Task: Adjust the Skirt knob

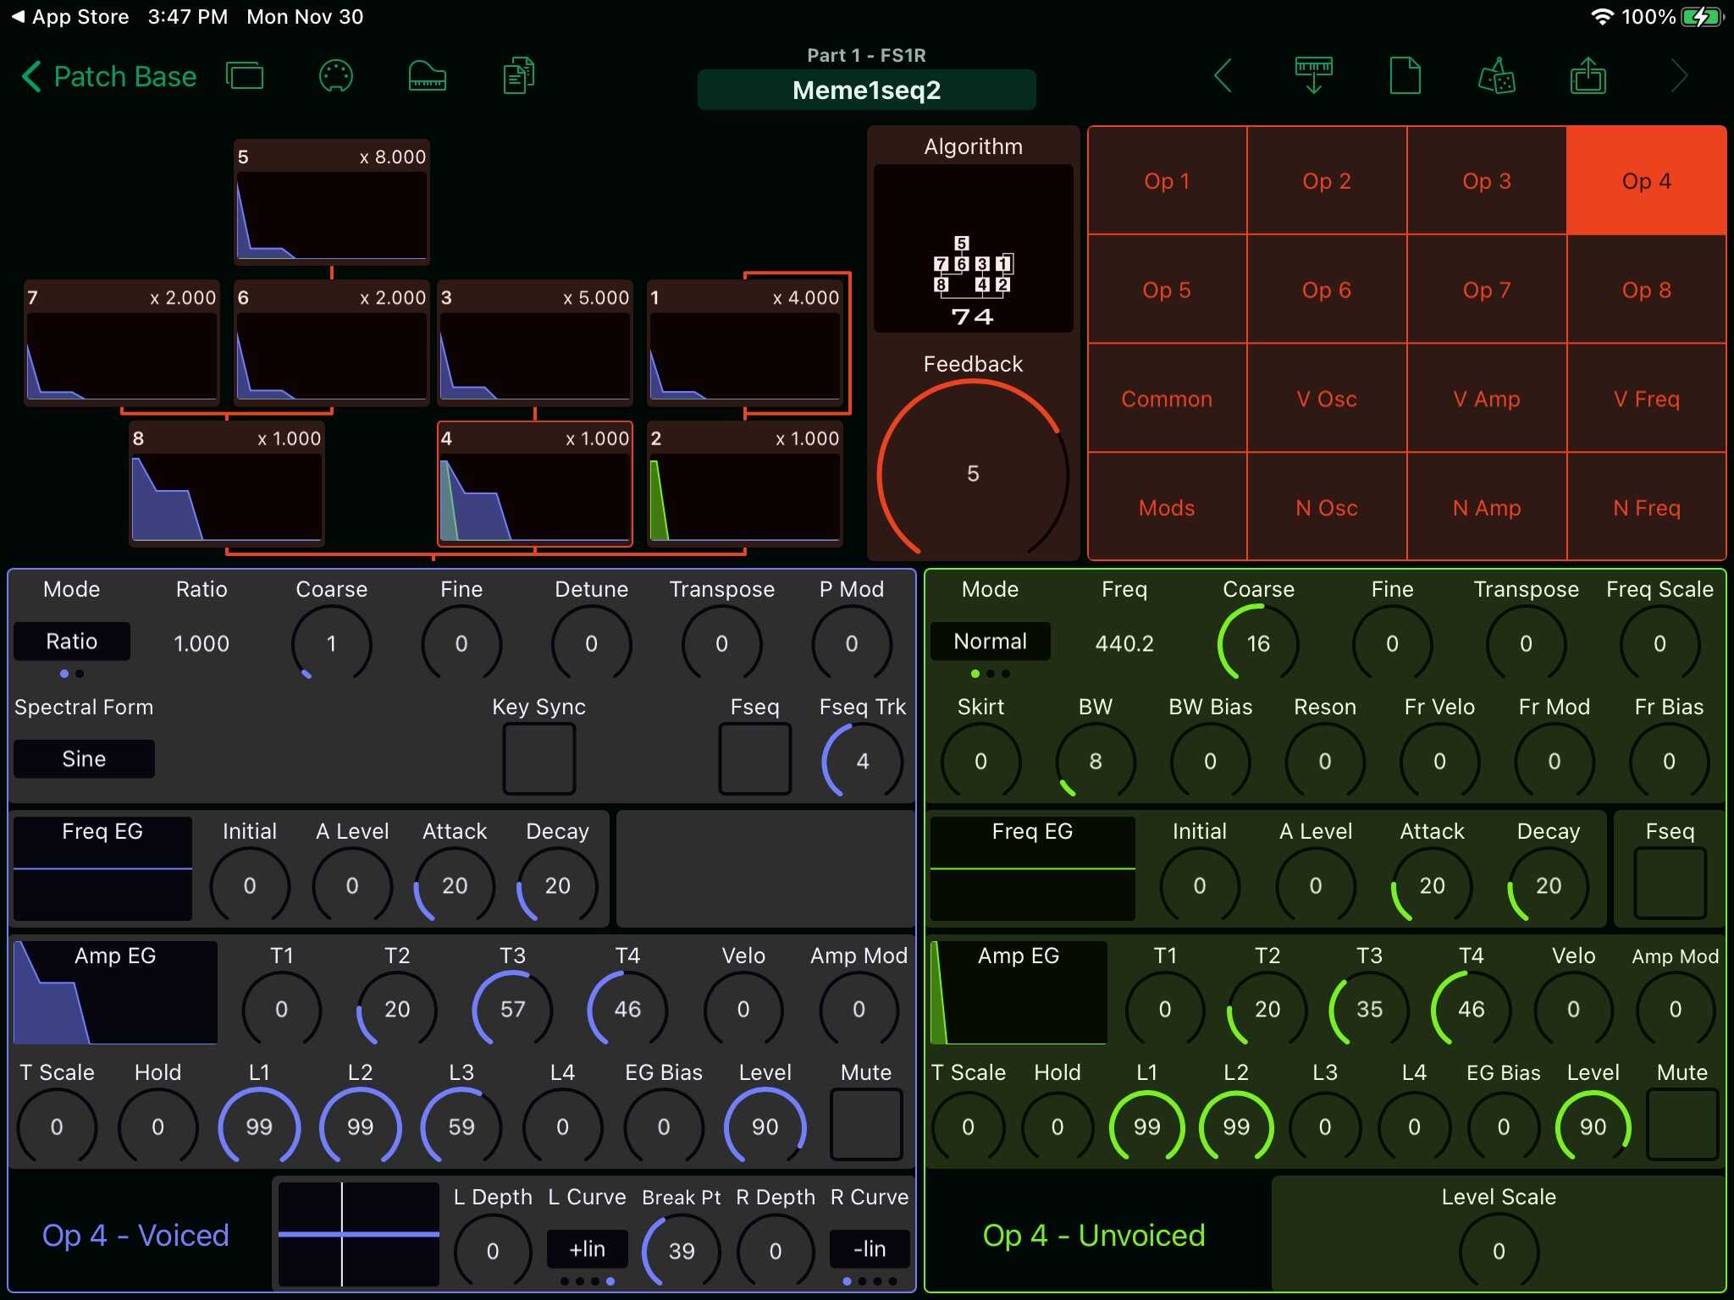Action: 980,761
